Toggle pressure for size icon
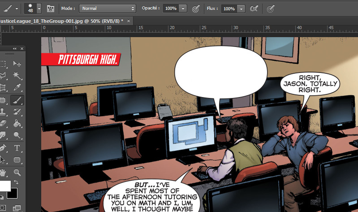The width and height of the screenshot is (358, 212). point(271,9)
